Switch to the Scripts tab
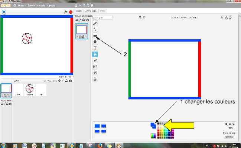This screenshot has width=241, height=148. 79,11
